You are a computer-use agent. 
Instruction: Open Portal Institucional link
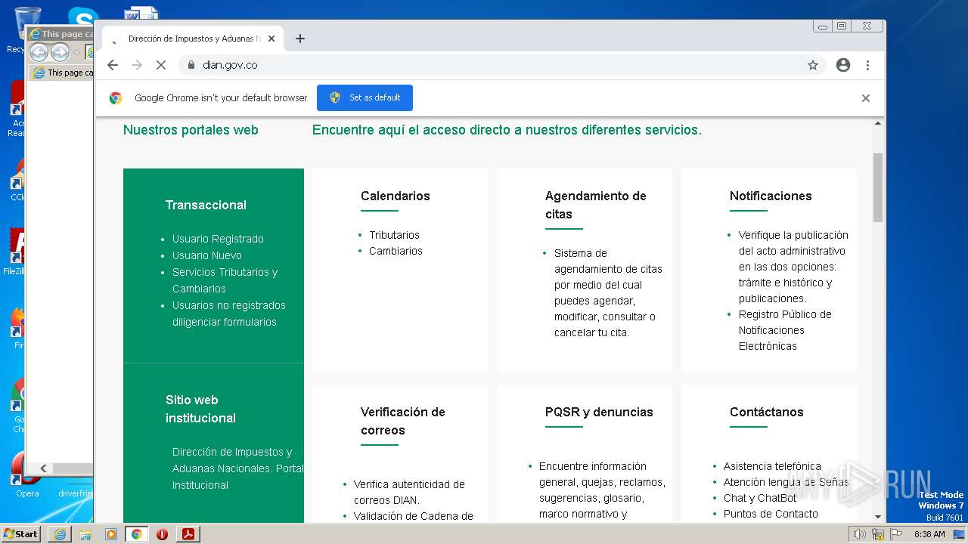[x=237, y=468]
